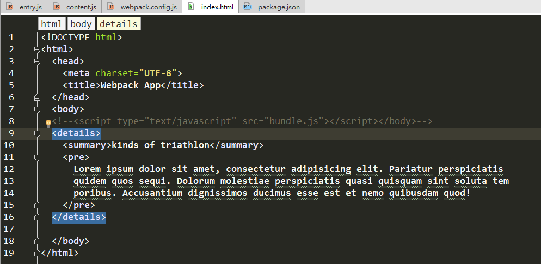Click the <!DOCTYPE html> declaration
Viewport: 541px width, 264px height.
pyautogui.click(x=82, y=37)
